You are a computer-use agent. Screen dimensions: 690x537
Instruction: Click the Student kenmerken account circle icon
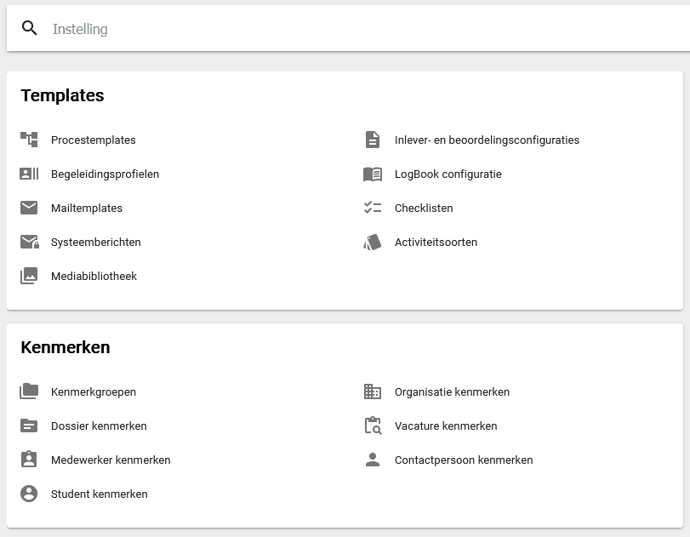coord(29,494)
